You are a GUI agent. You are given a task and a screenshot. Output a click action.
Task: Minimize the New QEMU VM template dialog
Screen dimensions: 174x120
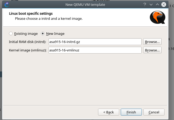point(151,4)
